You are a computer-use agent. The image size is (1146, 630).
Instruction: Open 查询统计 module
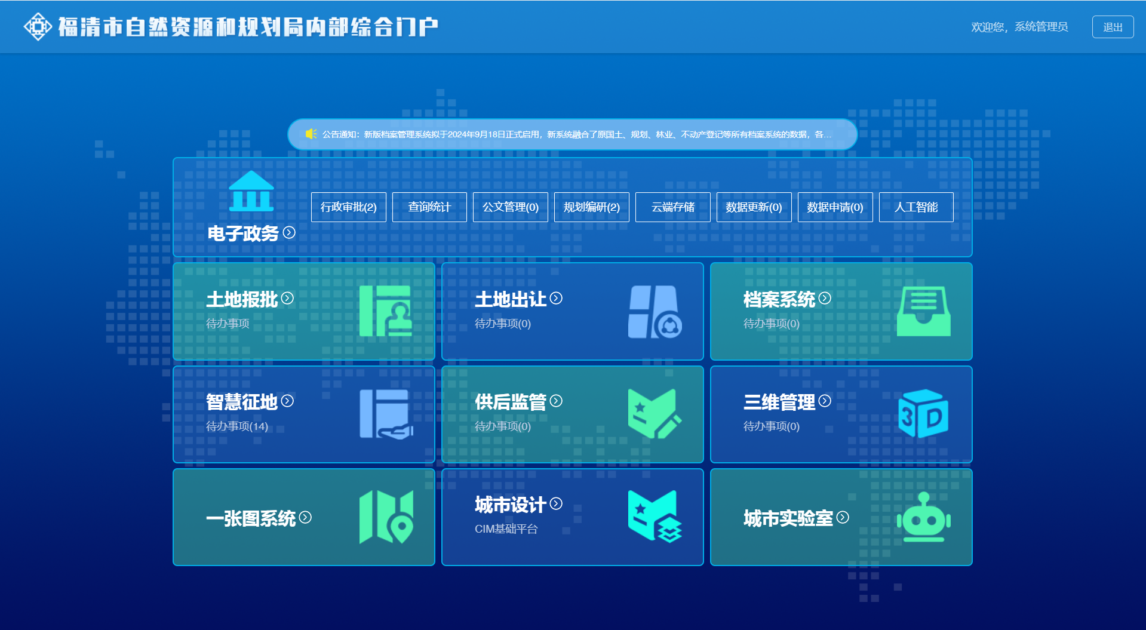pyautogui.click(x=429, y=207)
